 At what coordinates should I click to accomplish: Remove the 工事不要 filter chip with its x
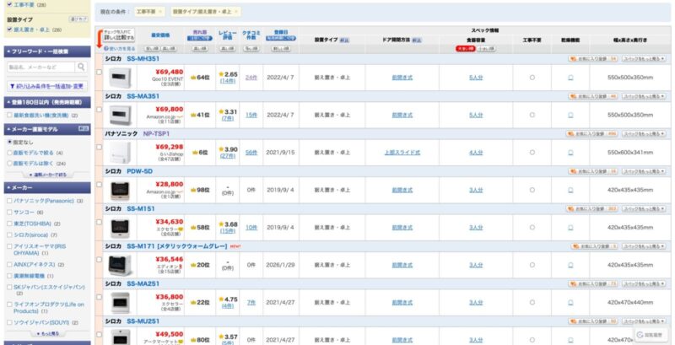coord(163,13)
